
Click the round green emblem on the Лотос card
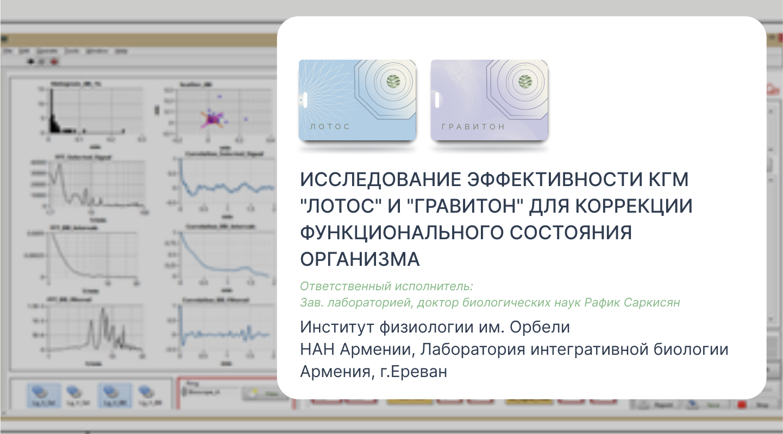tap(394, 81)
